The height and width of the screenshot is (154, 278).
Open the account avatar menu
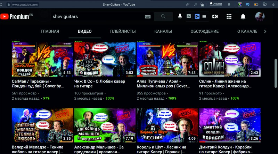point(260,16)
